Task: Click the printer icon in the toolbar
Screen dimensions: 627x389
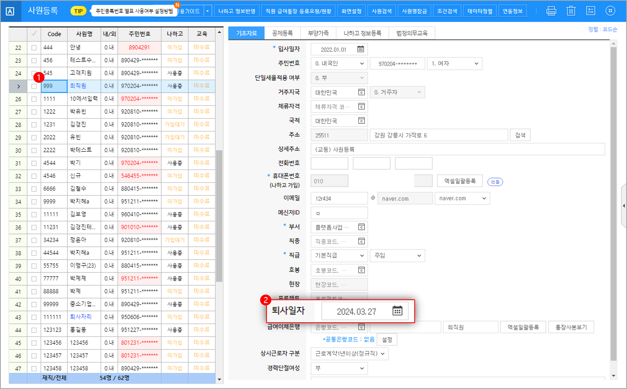Action: coord(551,11)
